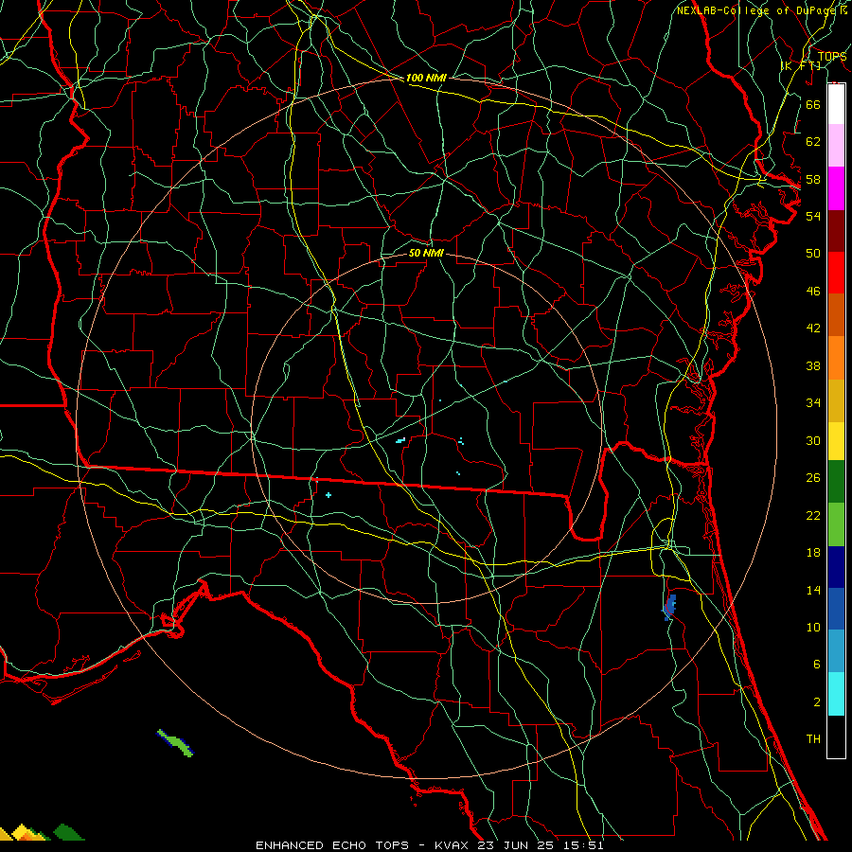The width and height of the screenshot is (852, 852).
Task: Click the white swatch in TOPS legend
Action: [x=836, y=104]
